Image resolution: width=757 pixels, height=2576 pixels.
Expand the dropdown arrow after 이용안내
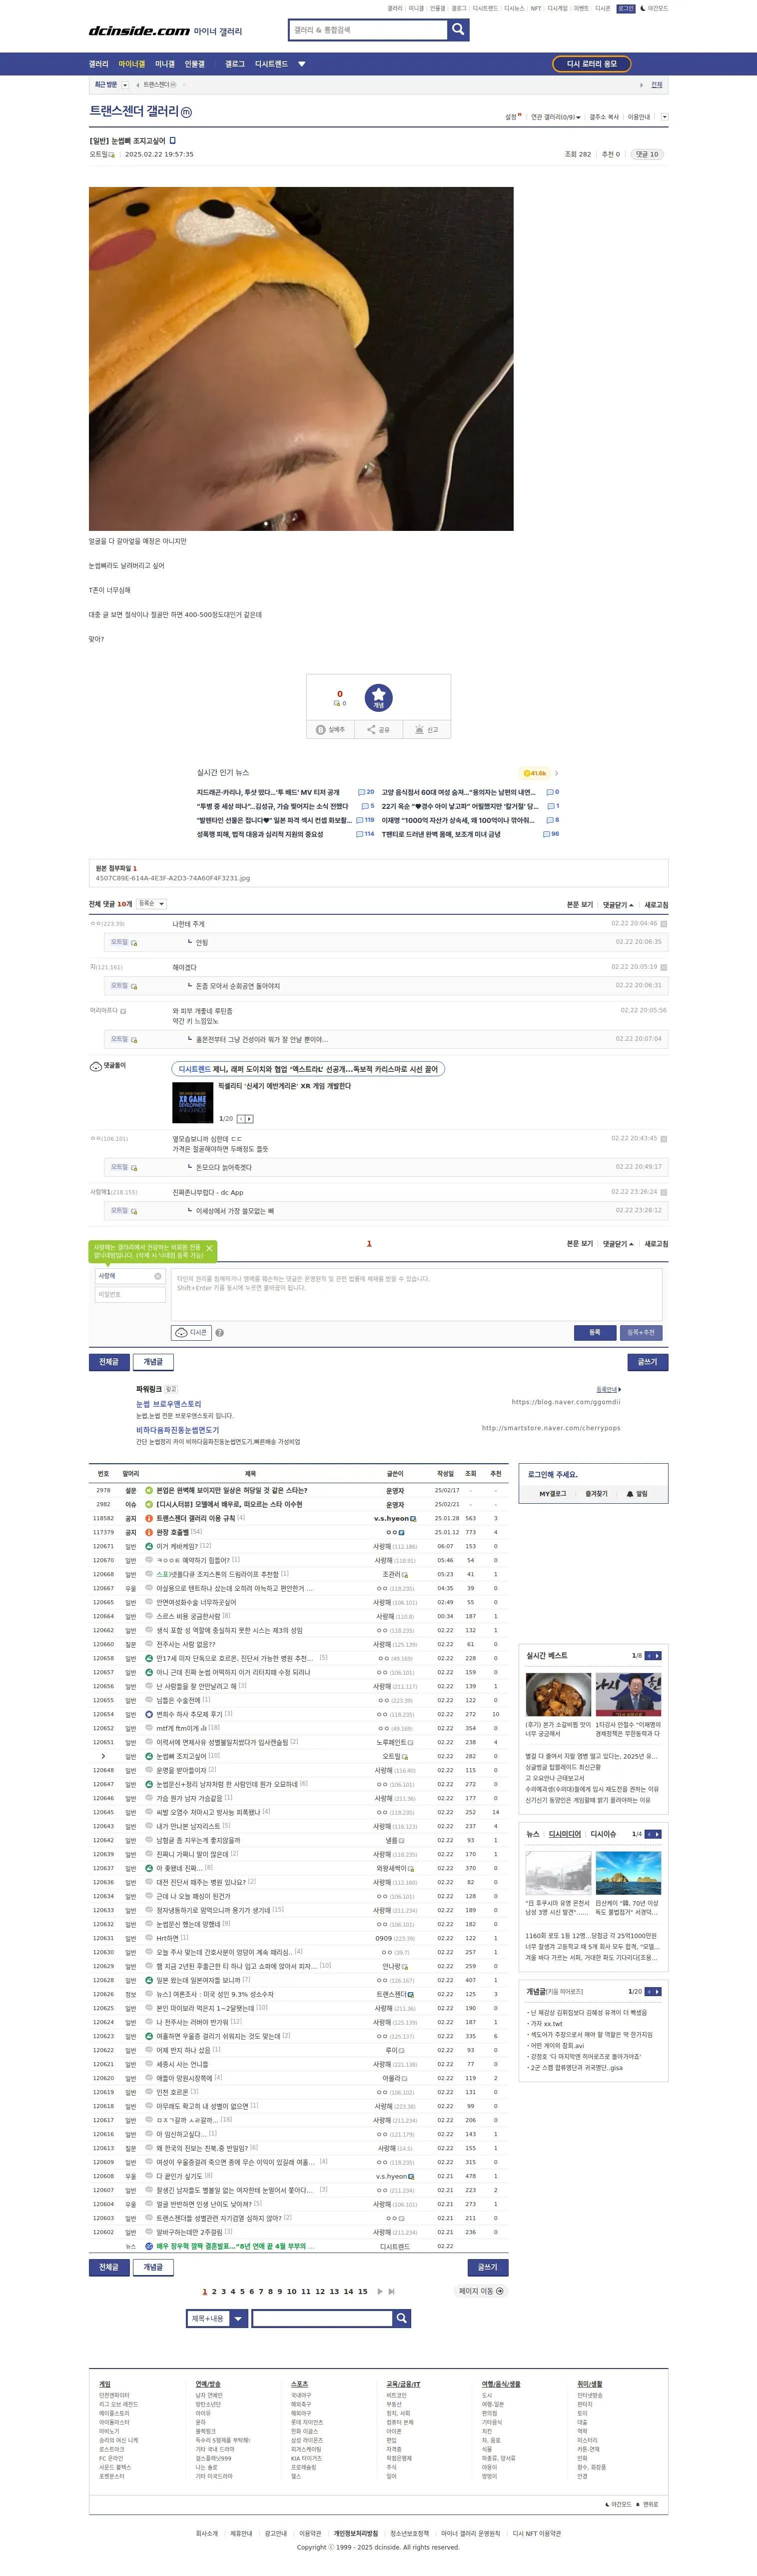click(x=664, y=117)
